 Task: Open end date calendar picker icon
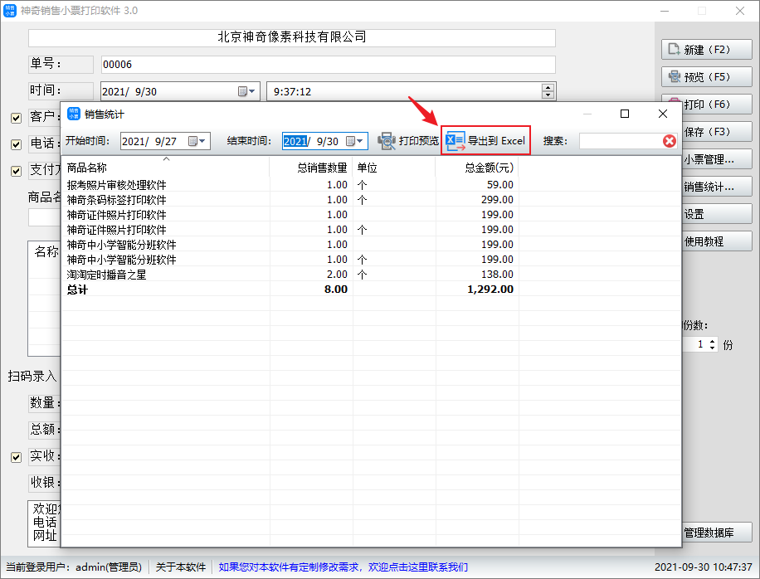point(350,141)
